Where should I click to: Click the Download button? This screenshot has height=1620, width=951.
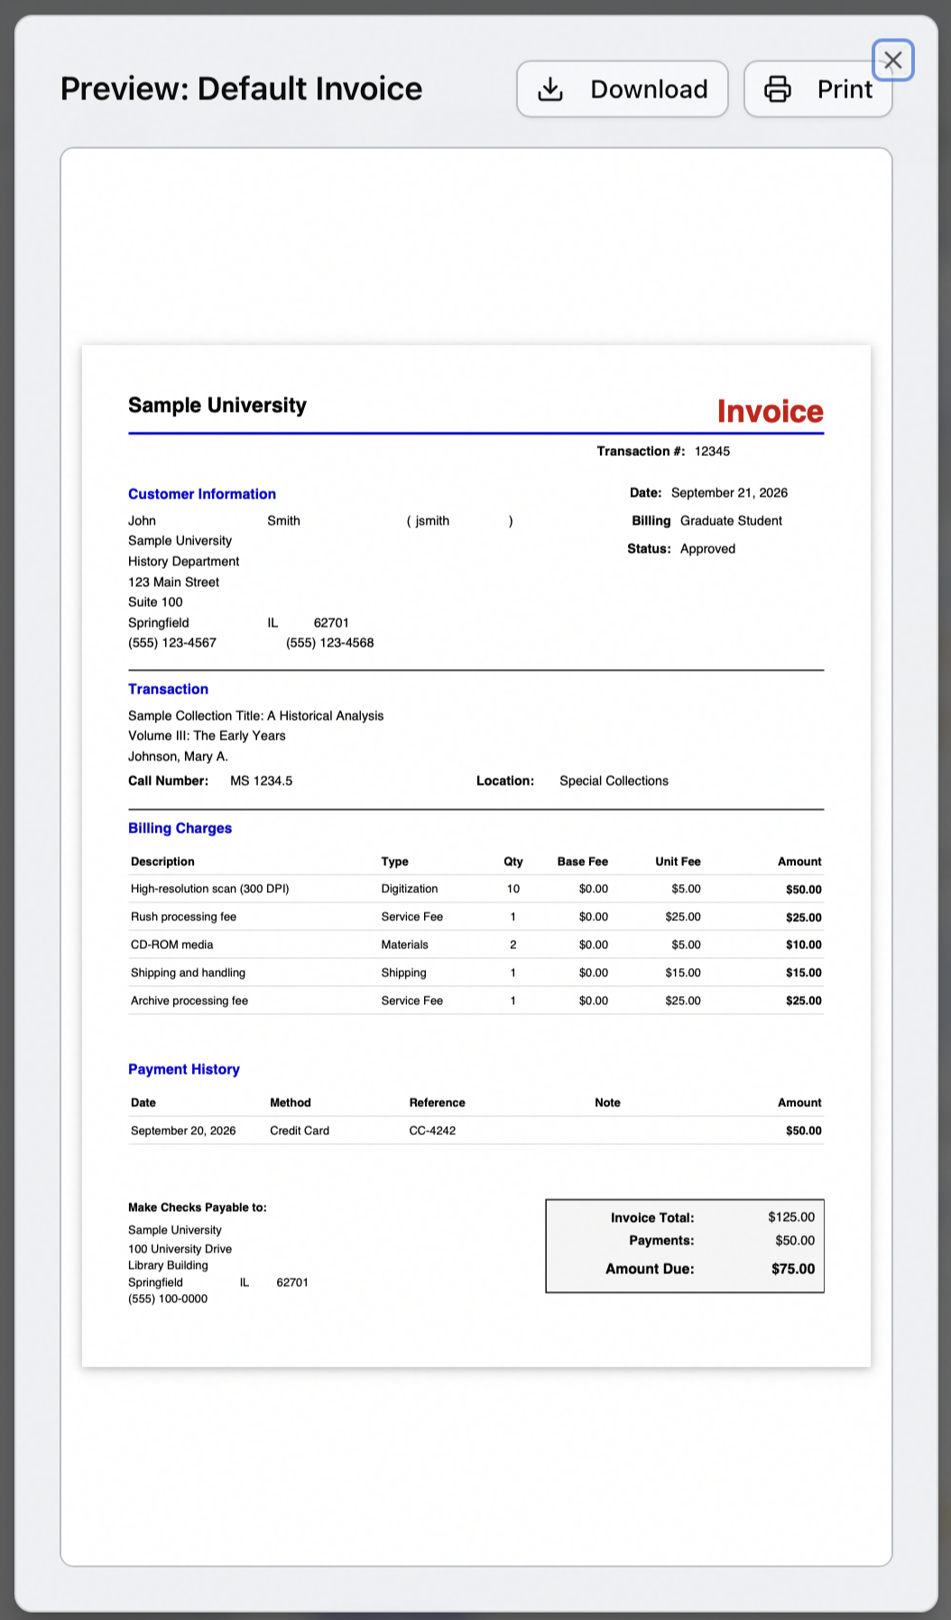click(x=622, y=88)
